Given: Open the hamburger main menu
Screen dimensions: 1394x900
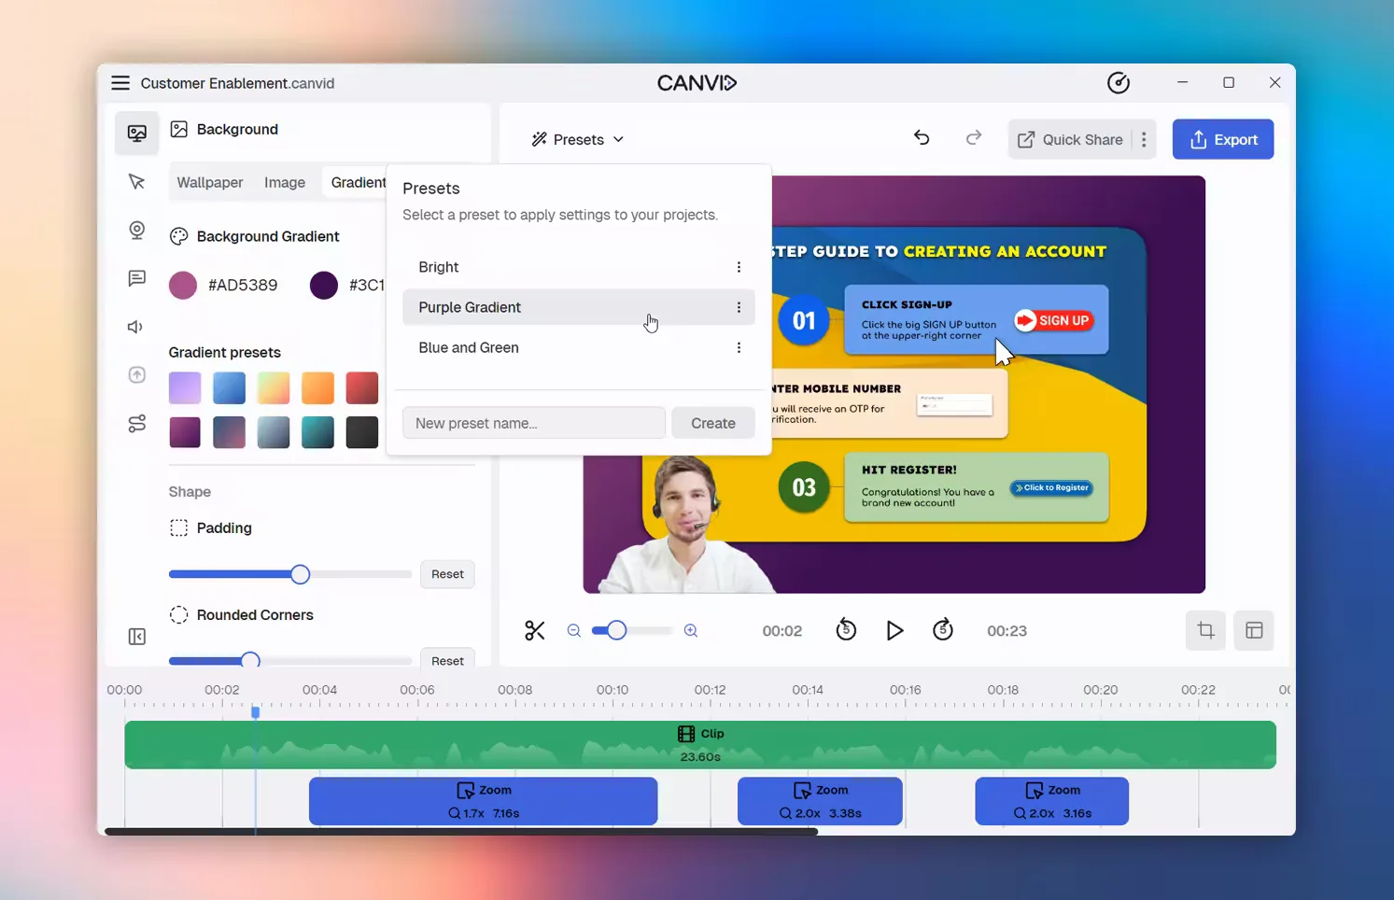Looking at the screenshot, I should [x=120, y=83].
